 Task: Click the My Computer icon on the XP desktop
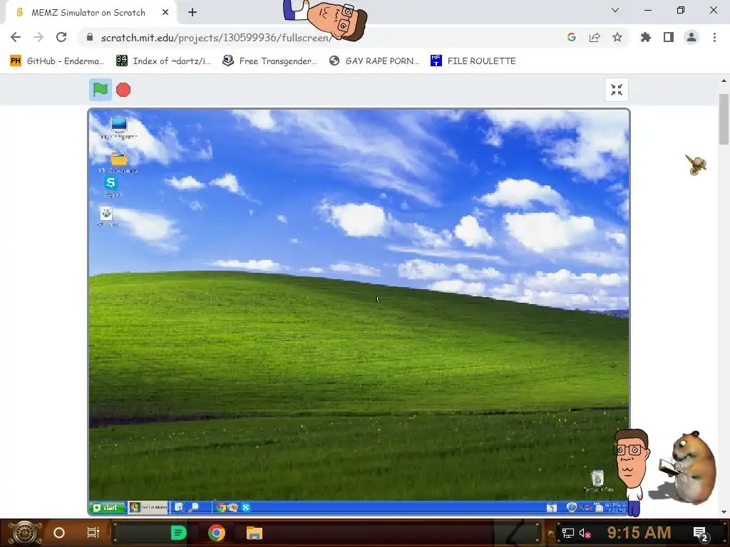coord(119,127)
